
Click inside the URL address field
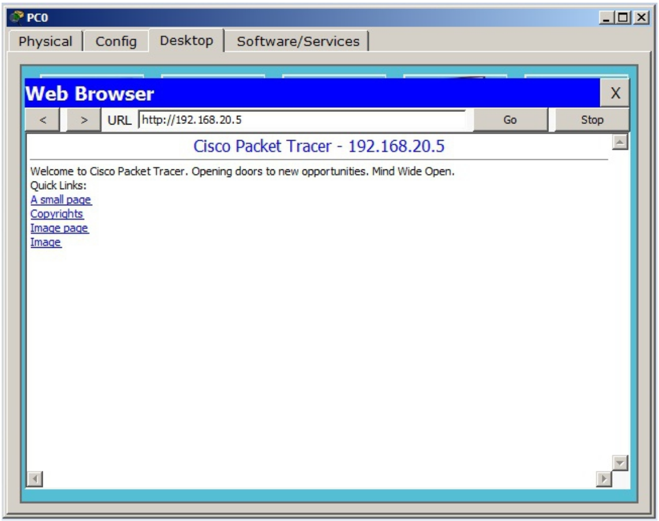point(302,120)
